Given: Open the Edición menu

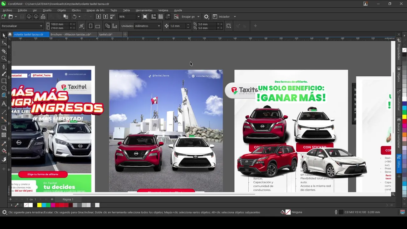Looking at the screenshot, I should pos(22,10).
